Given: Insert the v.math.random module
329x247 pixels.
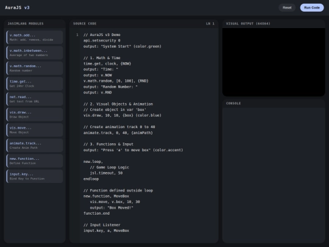Looking at the screenshot, I should (x=35, y=68).
